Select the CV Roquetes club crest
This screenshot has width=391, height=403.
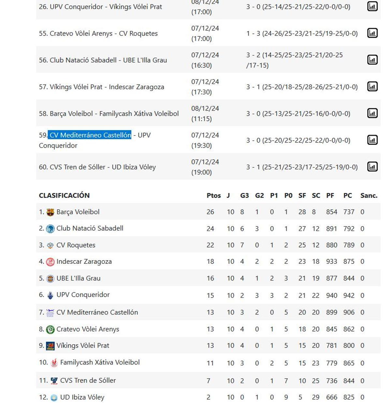(x=50, y=245)
